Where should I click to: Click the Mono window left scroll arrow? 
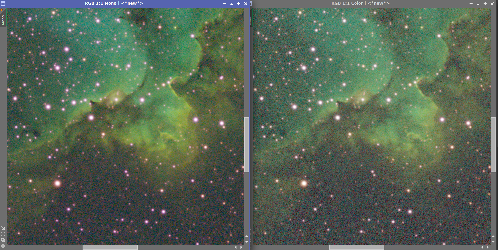[x=236, y=247]
